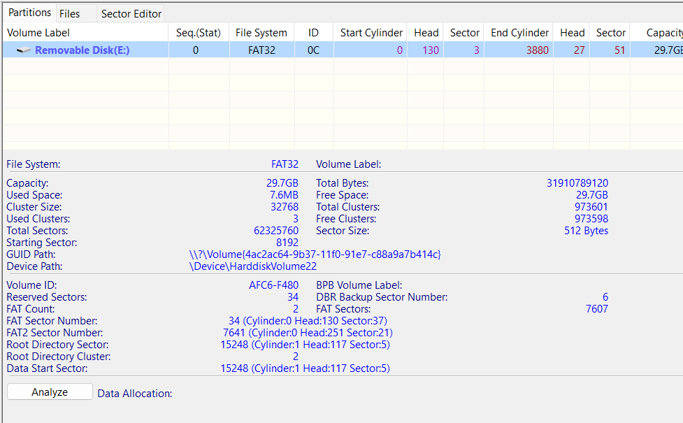Click the Head header right of Start Cylinder
The height and width of the screenshot is (423, 683).
pyautogui.click(x=426, y=33)
